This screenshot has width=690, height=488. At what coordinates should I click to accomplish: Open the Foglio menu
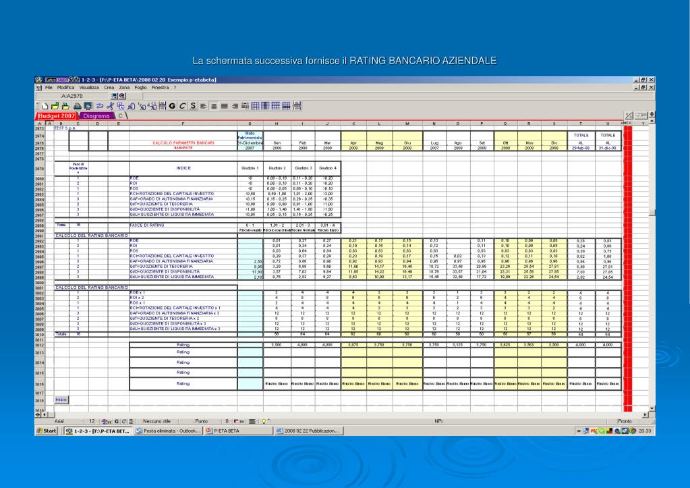[140, 88]
